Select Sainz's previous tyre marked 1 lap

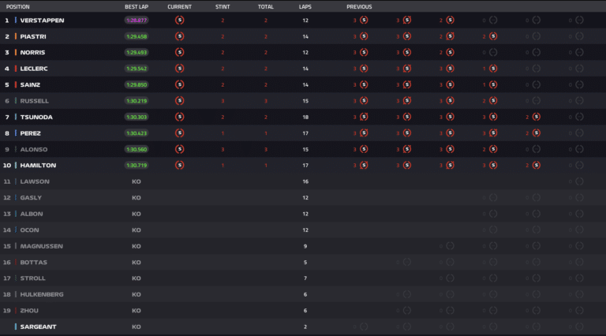tap(493, 84)
